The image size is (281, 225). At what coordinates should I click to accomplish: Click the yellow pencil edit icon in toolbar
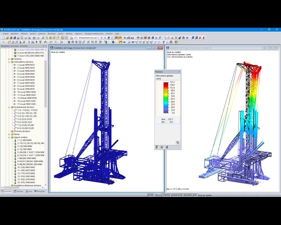43,38
